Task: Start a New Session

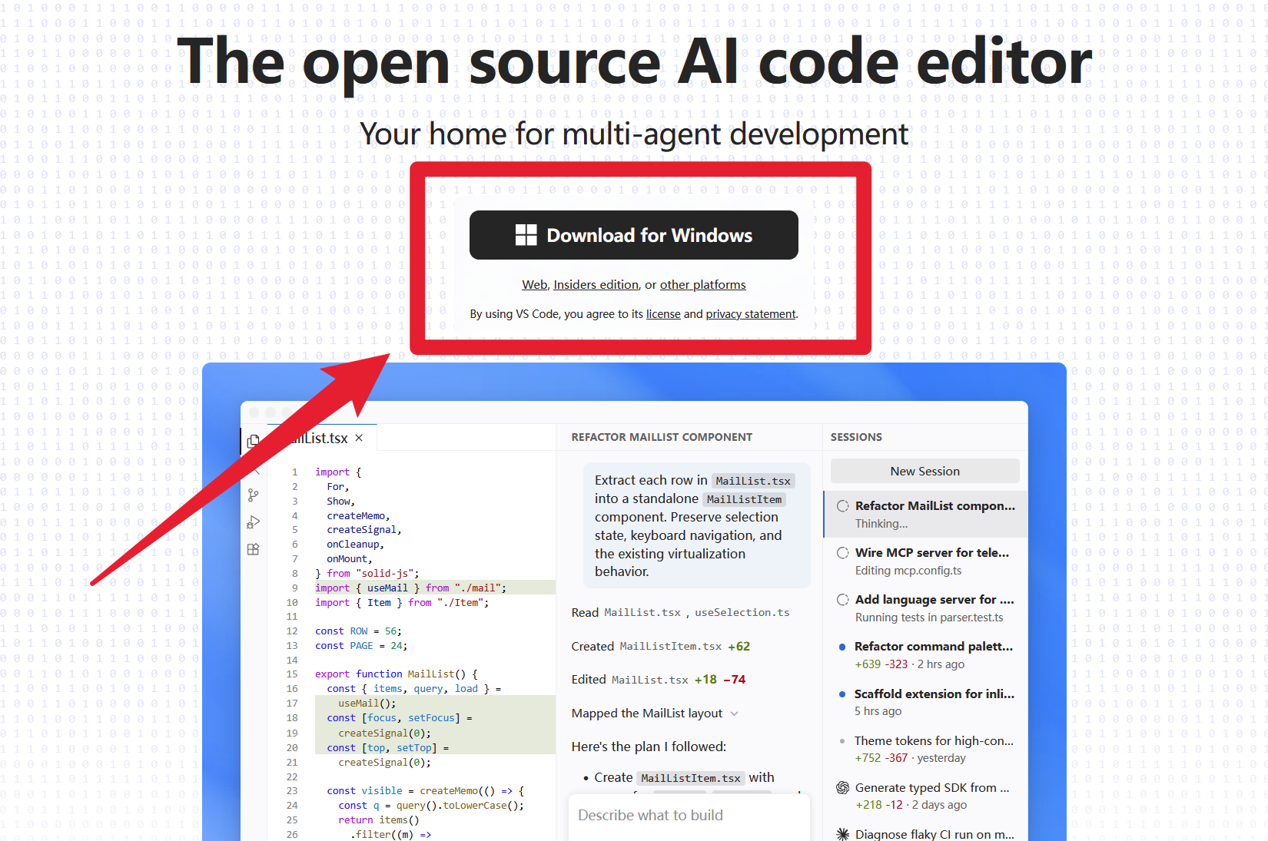Action: [924, 471]
